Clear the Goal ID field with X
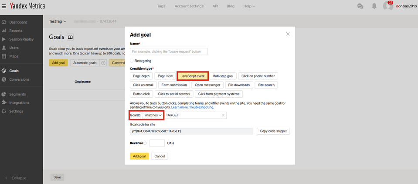Screen dimensions: 418x184 tap(223, 115)
